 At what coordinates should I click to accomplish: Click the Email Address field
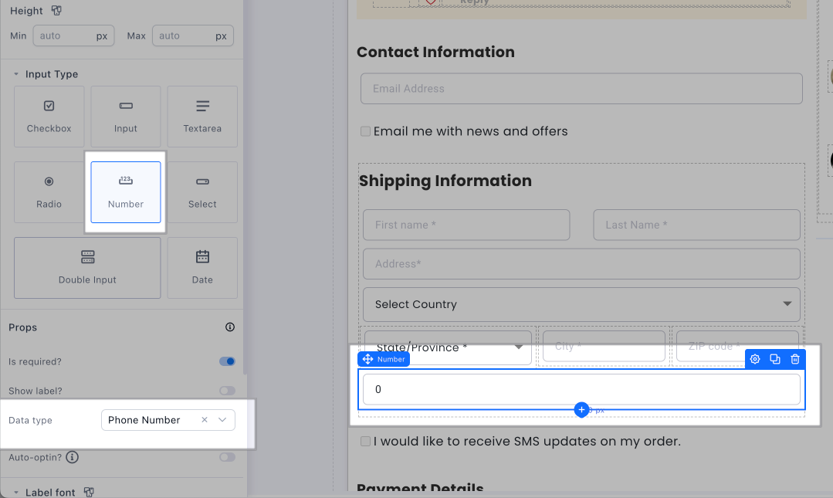581,89
